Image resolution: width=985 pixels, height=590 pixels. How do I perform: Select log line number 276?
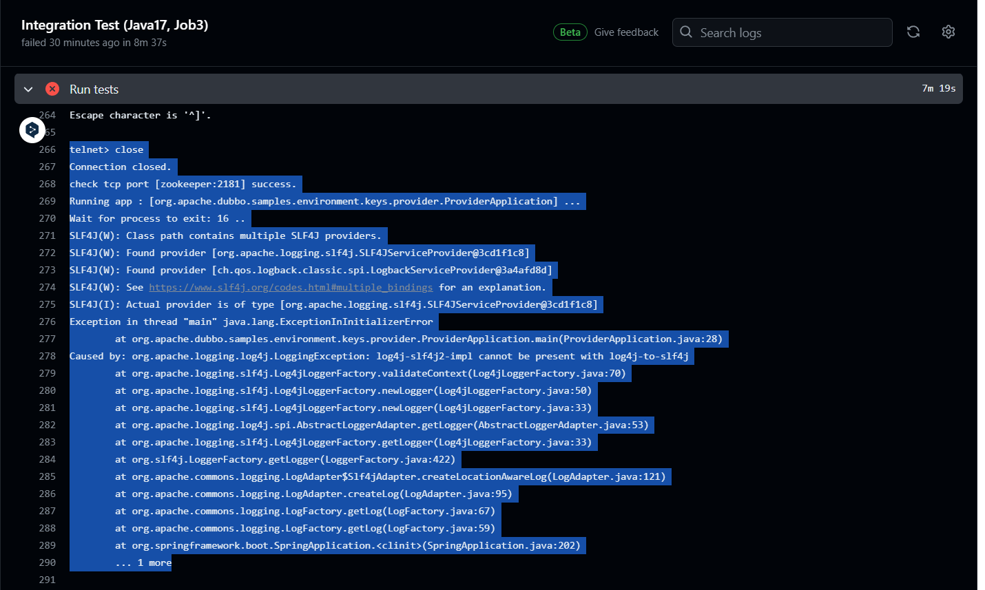pos(47,322)
